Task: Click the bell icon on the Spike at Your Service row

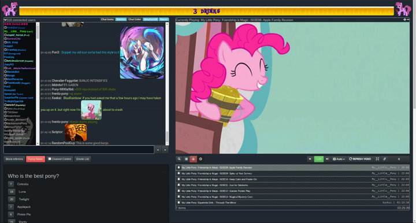Action: pos(179,173)
